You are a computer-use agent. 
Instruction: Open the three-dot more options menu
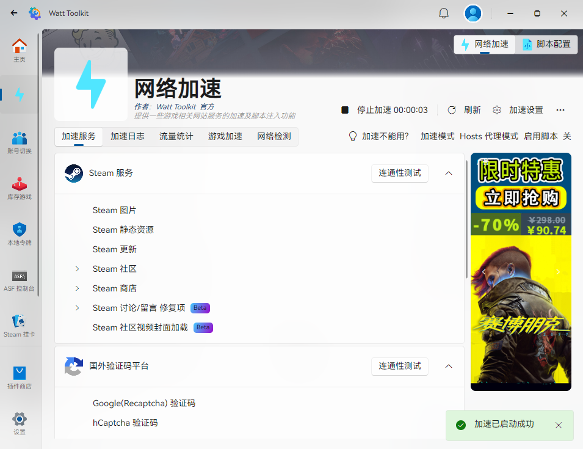pyautogui.click(x=560, y=110)
